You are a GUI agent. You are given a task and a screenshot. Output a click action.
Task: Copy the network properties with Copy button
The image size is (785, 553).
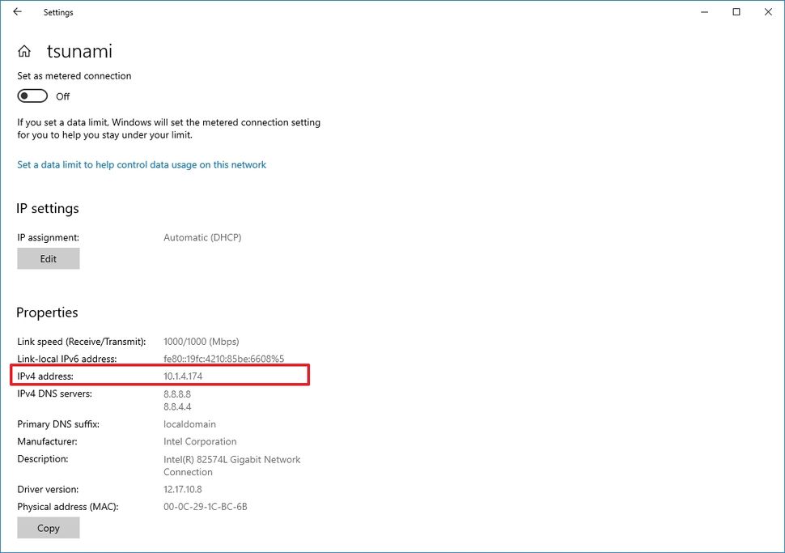[48, 527]
